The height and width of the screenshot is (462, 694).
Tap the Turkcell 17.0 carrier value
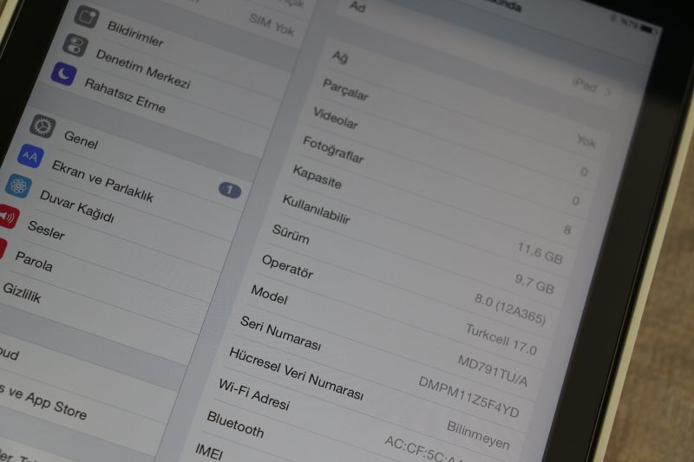click(501, 339)
